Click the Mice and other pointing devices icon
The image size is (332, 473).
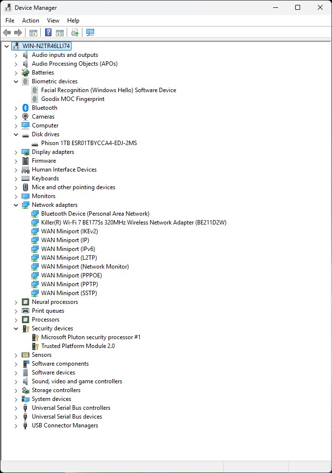pyautogui.click(x=26, y=187)
